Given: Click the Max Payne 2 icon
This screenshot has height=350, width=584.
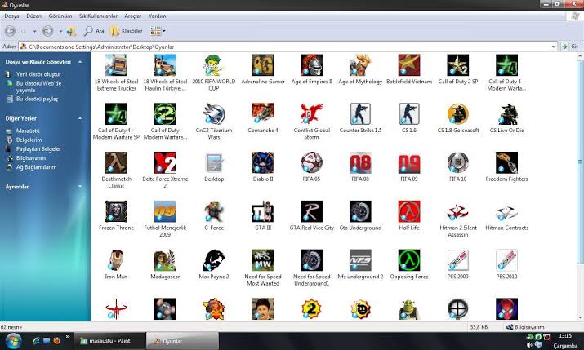Looking at the screenshot, I should click(214, 260).
